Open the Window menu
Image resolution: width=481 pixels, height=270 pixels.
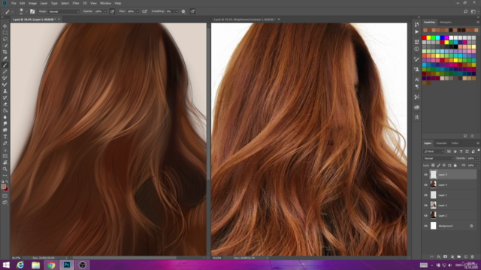[x=105, y=3]
